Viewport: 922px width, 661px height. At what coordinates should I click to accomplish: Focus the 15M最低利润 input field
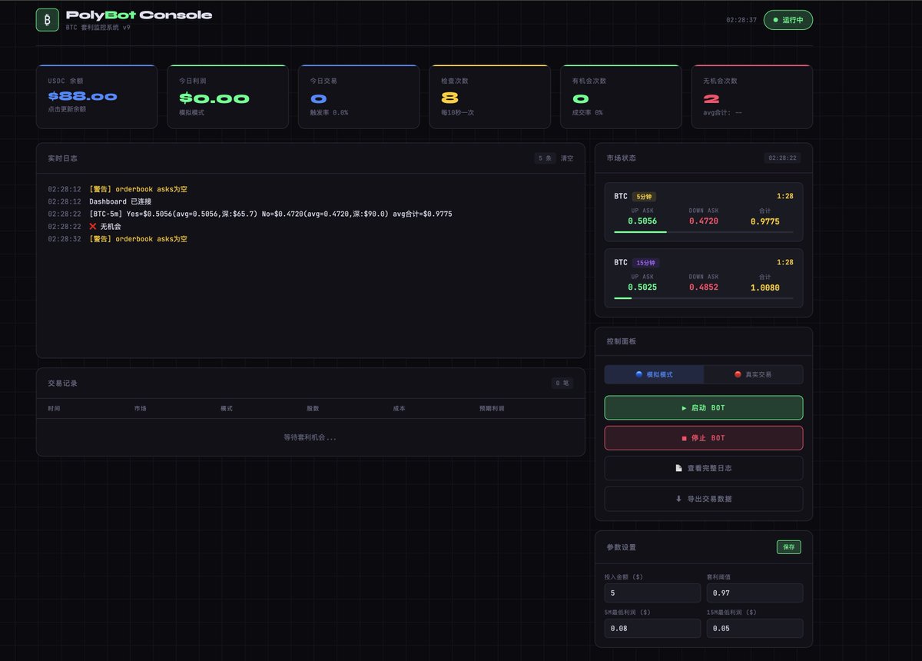(x=755, y=628)
